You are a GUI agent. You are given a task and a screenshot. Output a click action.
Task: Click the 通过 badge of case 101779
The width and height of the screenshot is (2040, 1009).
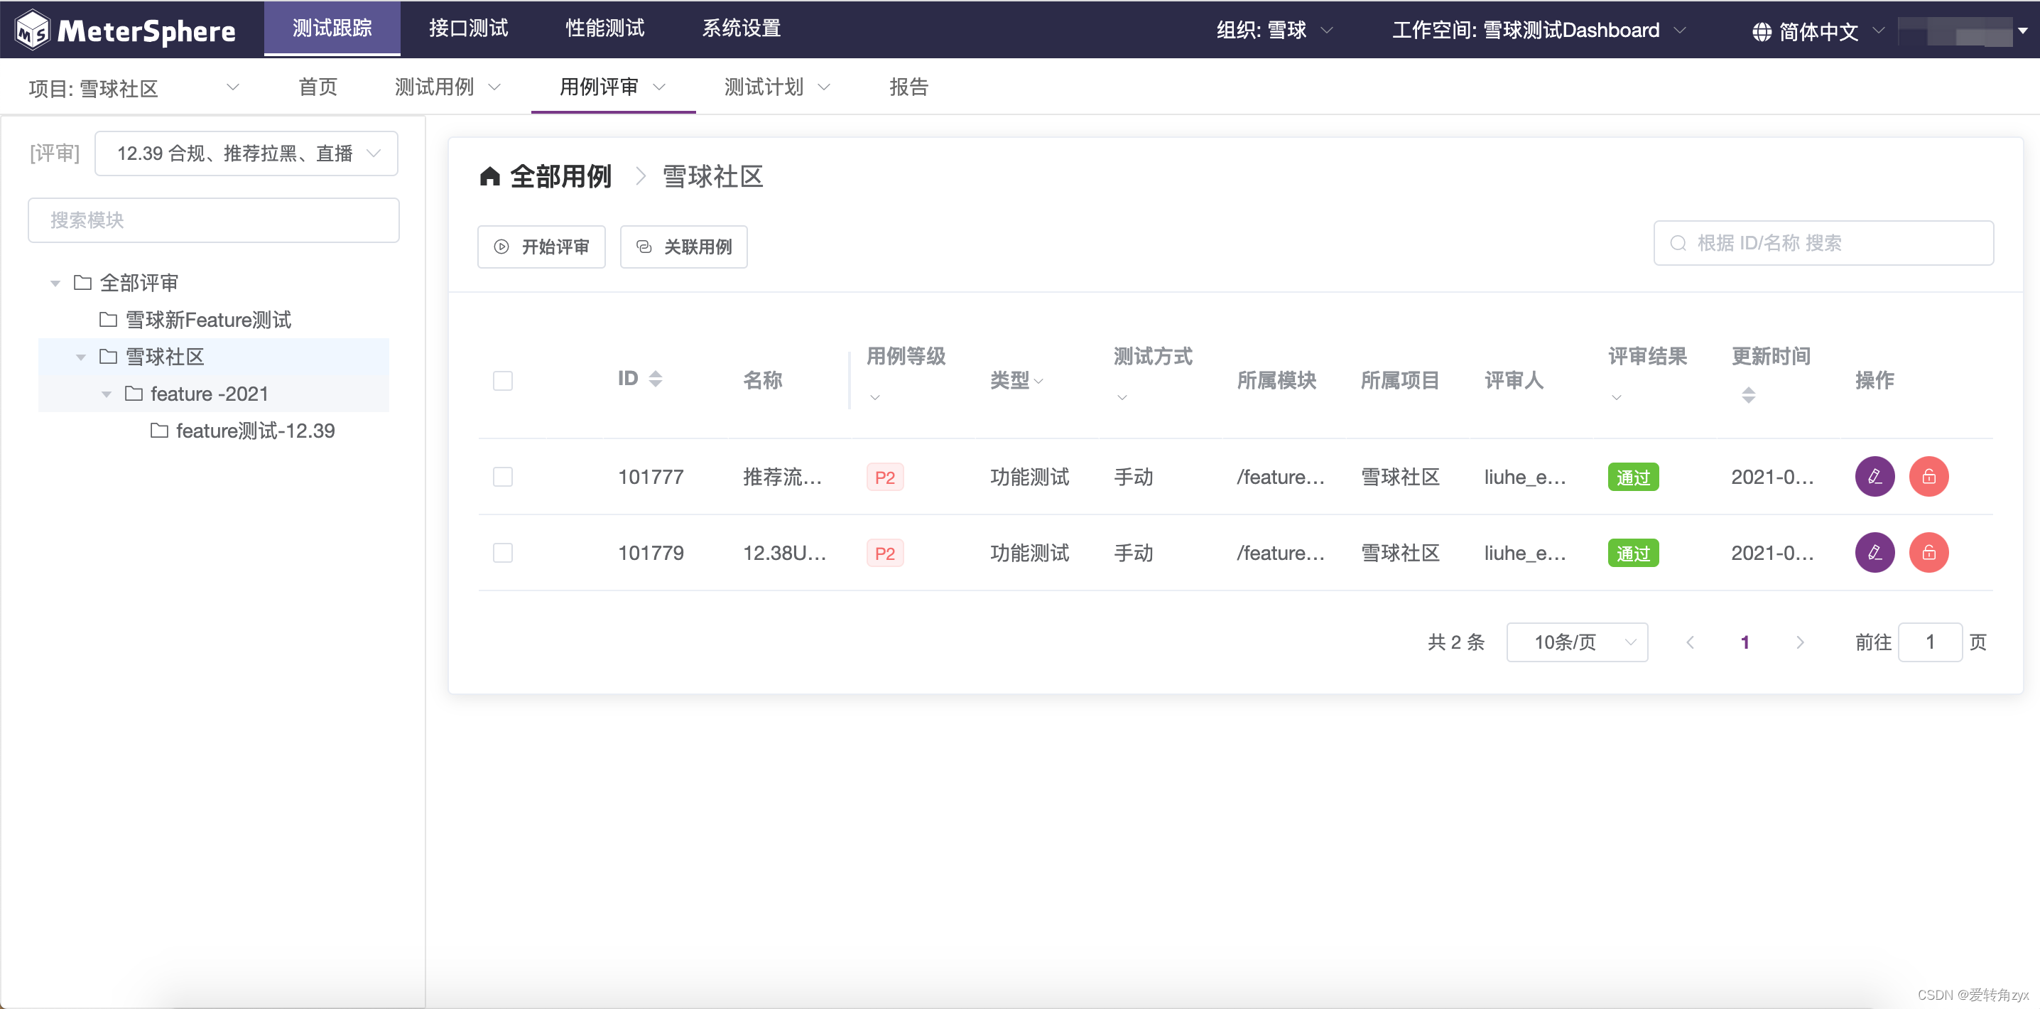pyautogui.click(x=1633, y=553)
